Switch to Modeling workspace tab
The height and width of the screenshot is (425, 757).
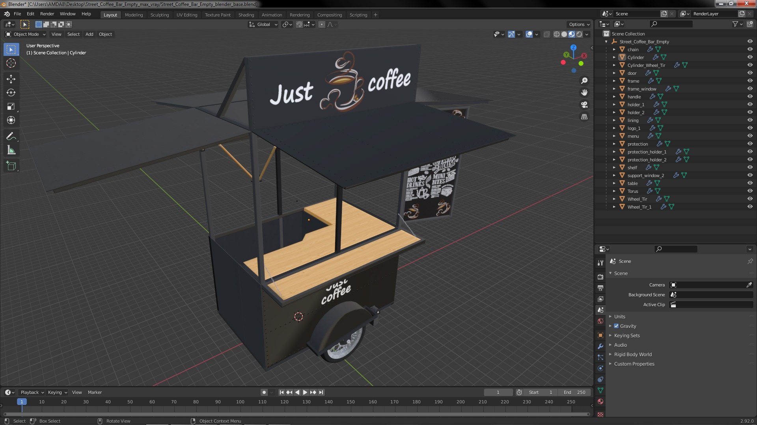134,15
